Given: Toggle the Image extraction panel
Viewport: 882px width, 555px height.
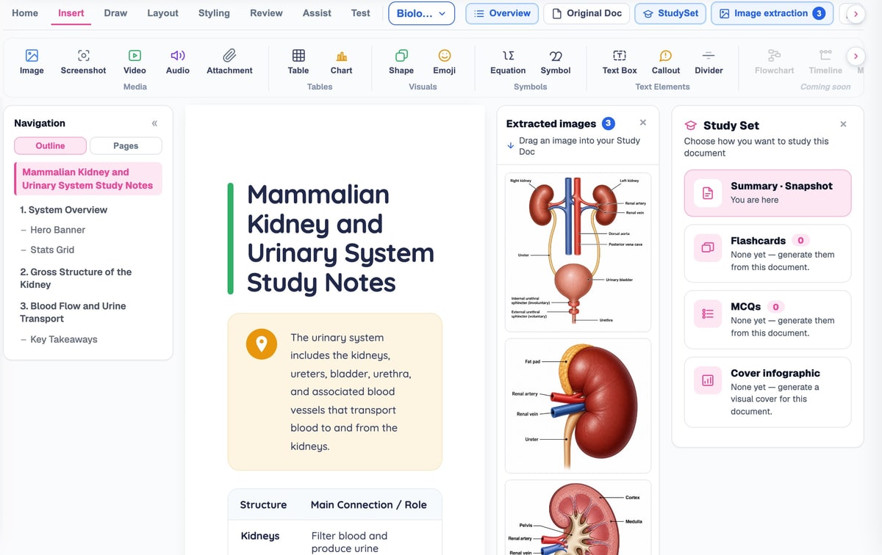Looking at the screenshot, I should tap(772, 13).
